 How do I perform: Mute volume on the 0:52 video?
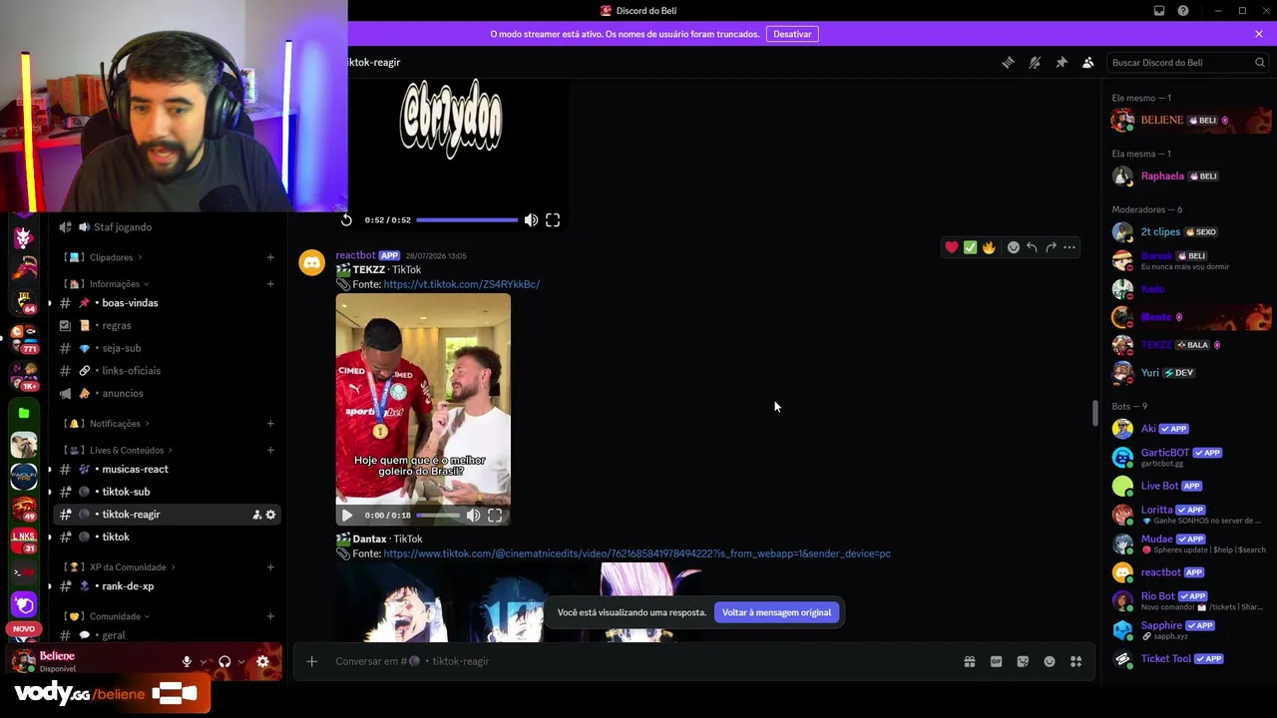[x=531, y=220]
